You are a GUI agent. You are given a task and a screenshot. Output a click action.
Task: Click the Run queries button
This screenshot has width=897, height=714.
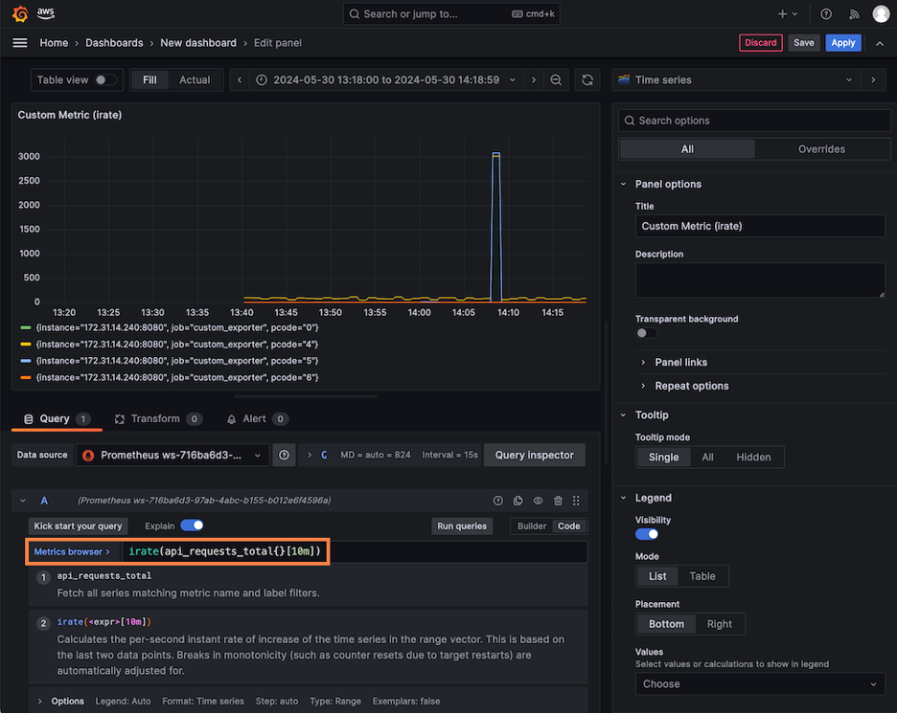click(x=463, y=525)
